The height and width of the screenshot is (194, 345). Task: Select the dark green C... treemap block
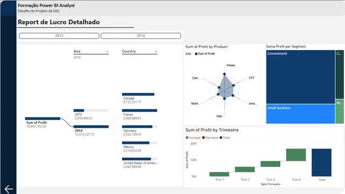[x=340, y=74]
